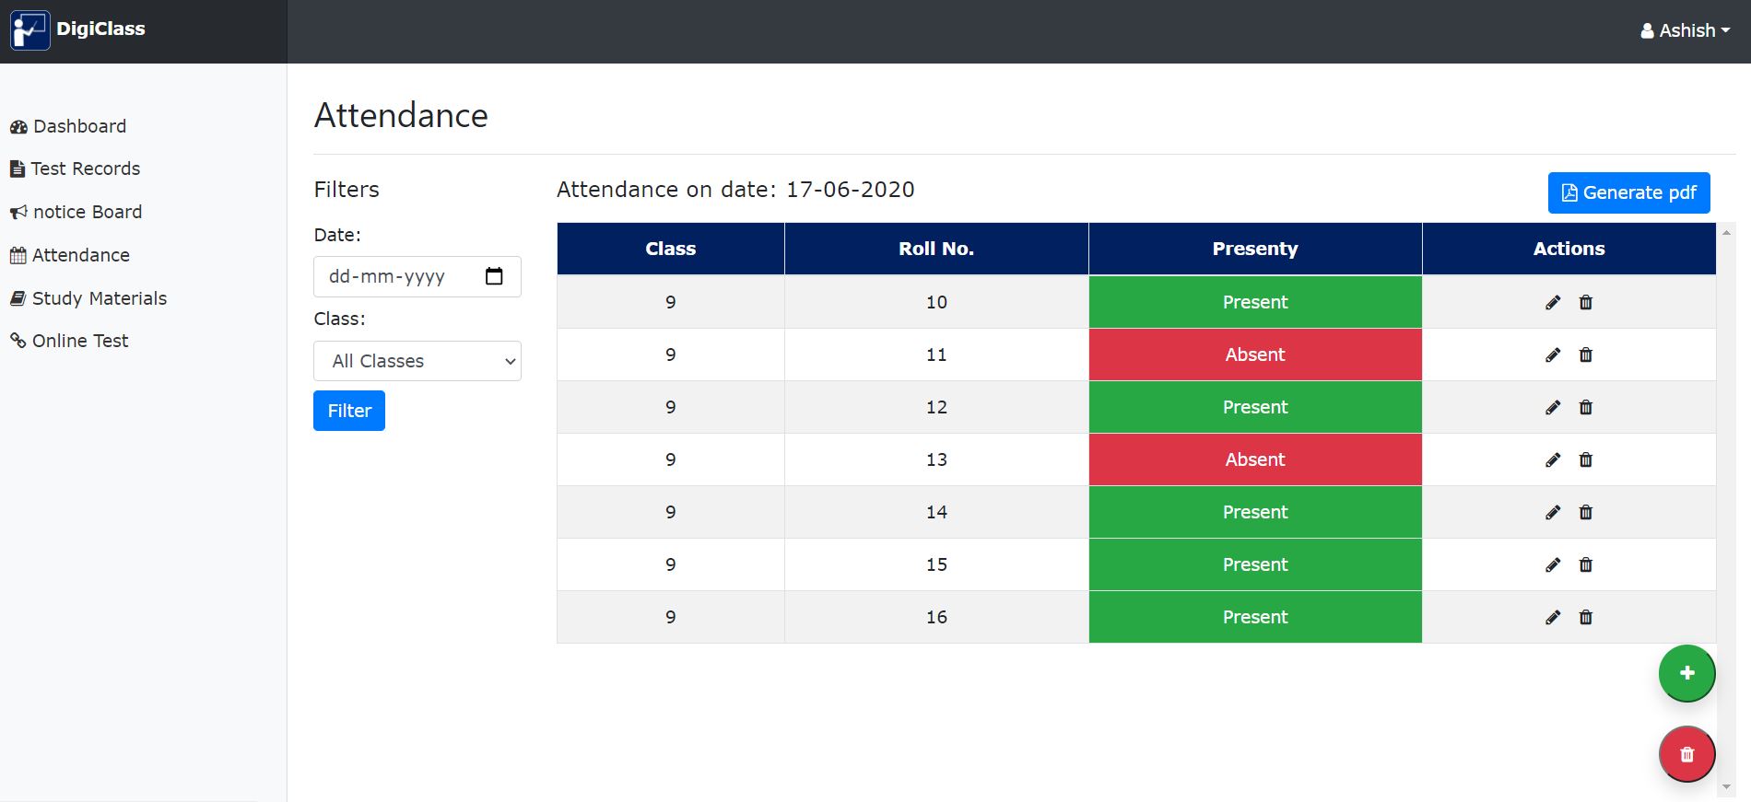Click the Filter button

click(349, 411)
